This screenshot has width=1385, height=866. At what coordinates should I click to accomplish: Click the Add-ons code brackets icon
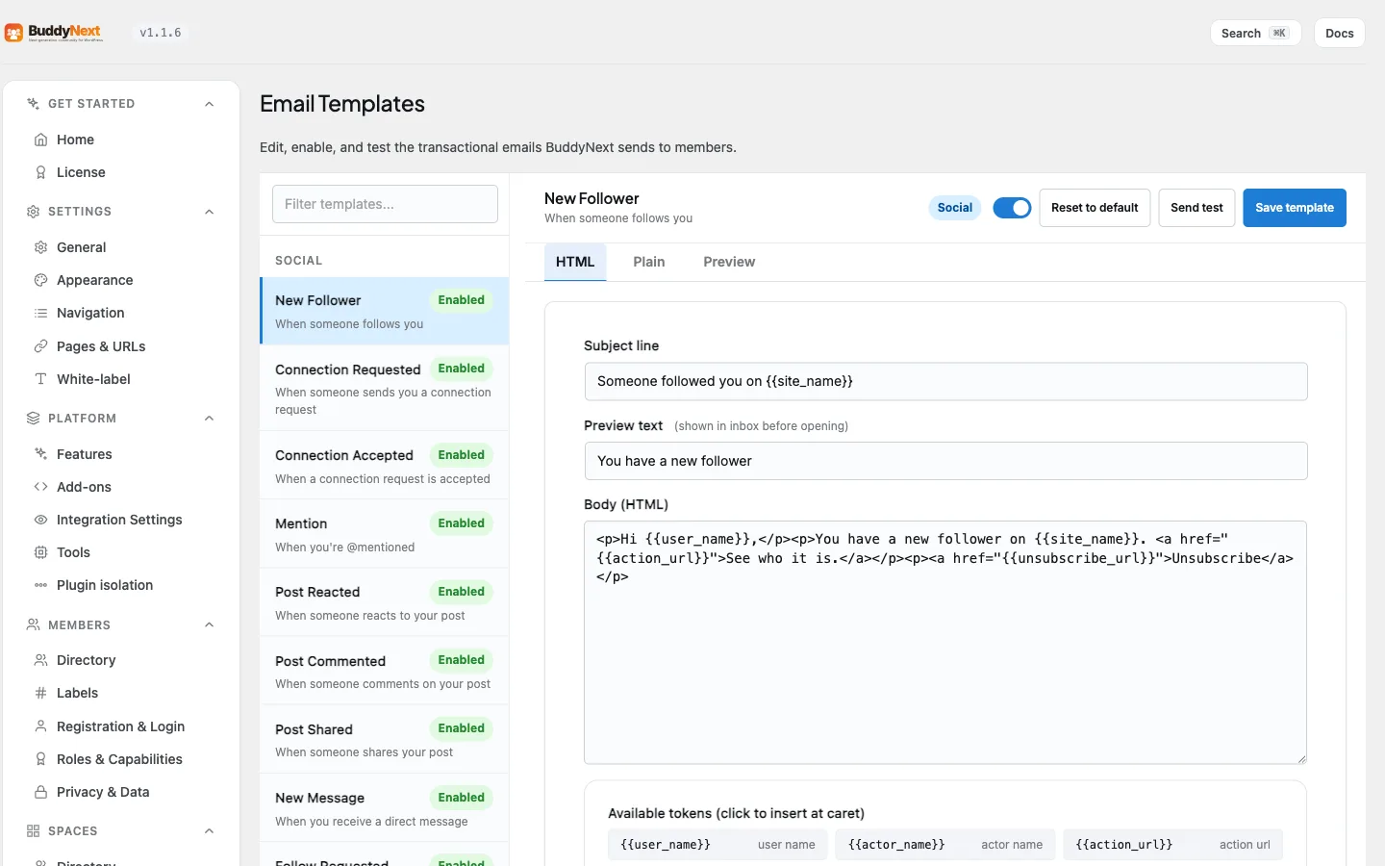pos(40,487)
